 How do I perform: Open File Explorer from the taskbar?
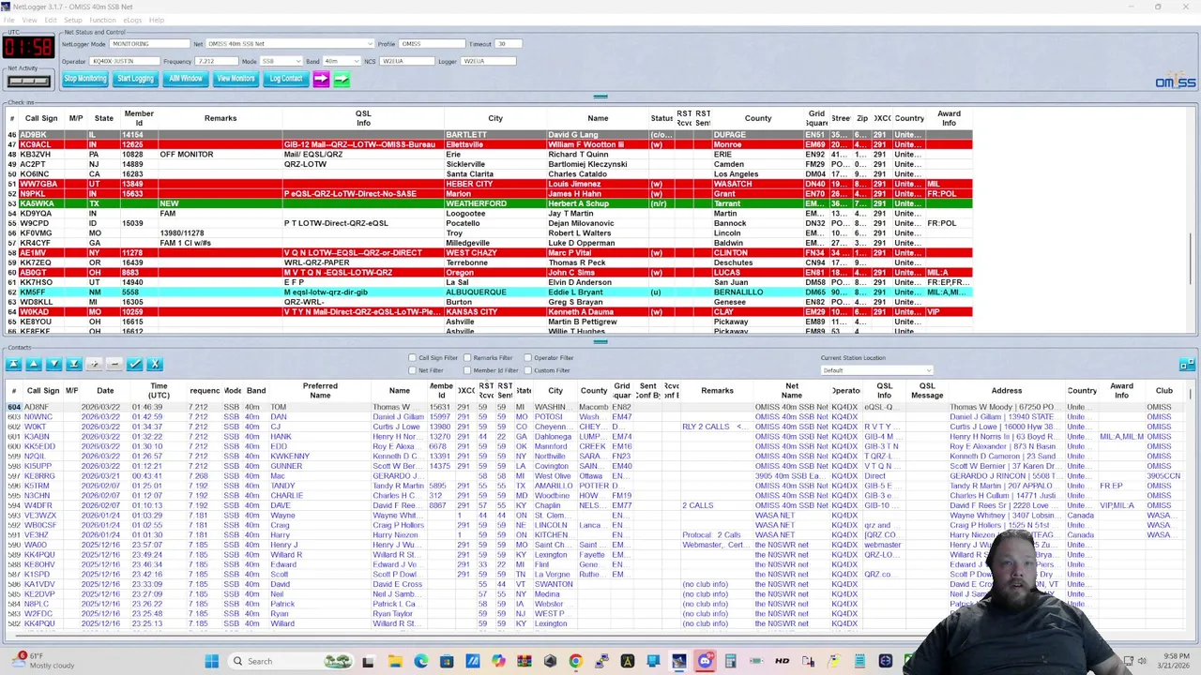click(x=395, y=661)
